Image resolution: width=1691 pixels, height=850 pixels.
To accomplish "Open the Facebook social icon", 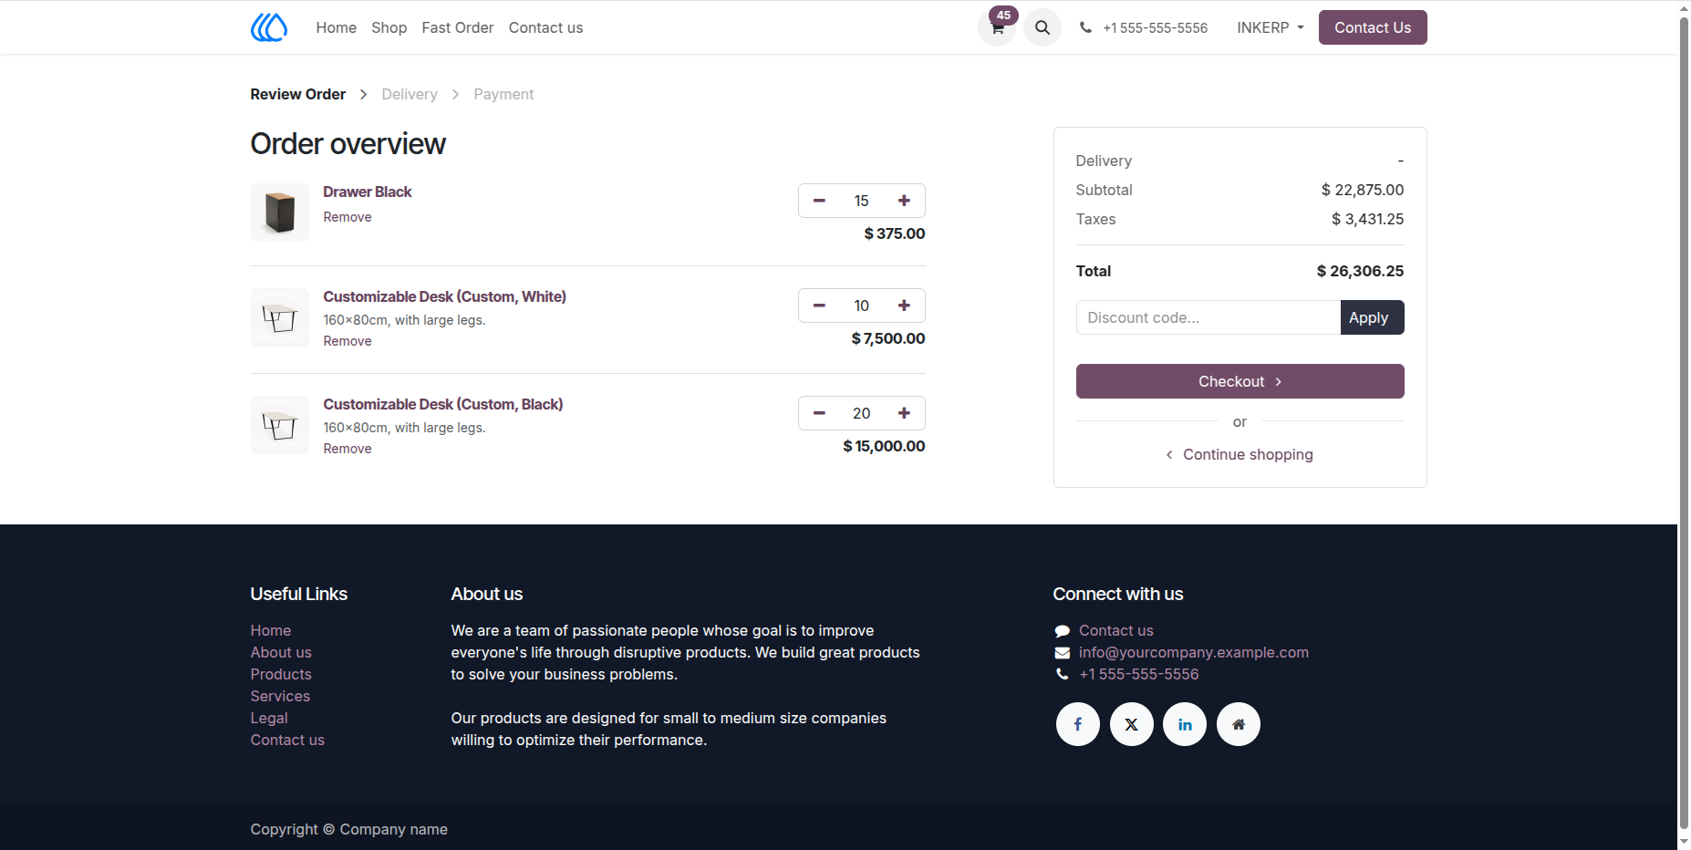I will pos(1078,724).
